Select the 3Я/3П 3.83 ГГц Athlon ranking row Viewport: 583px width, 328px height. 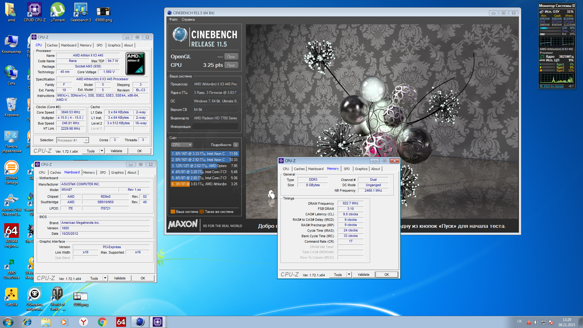[204, 184]
